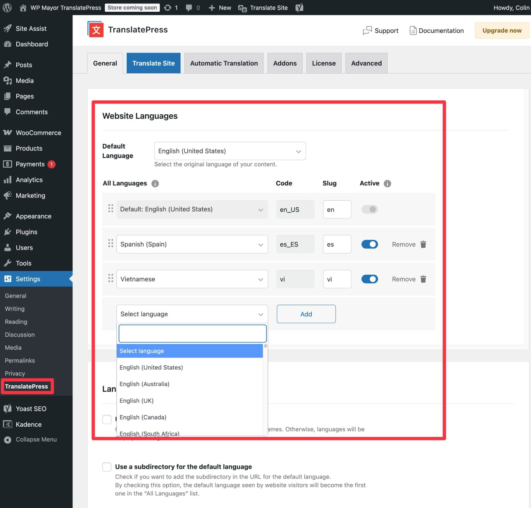Open Permalinks settings submenu

tap(20, 361)
